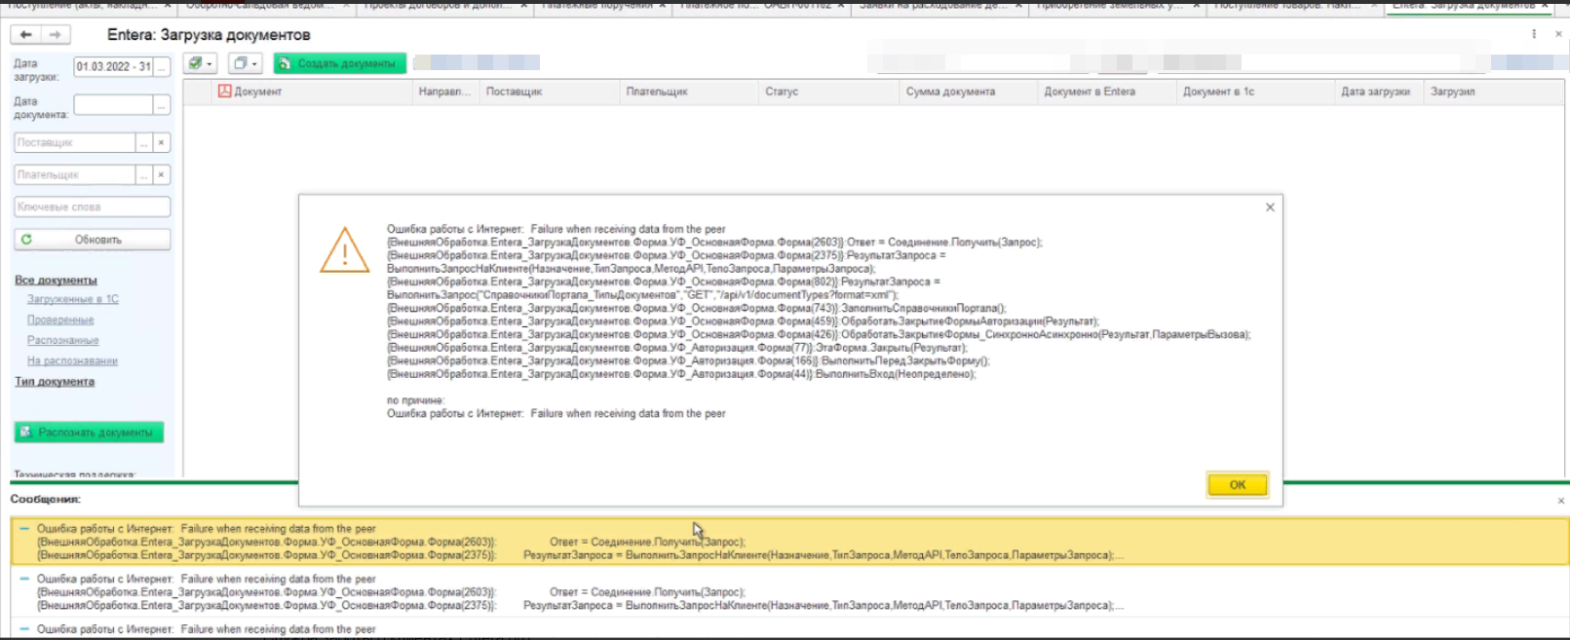The height and width of the screenshot is (640, 1570).
Task: Click the Плательщик filter field
Action: [75, 174]
